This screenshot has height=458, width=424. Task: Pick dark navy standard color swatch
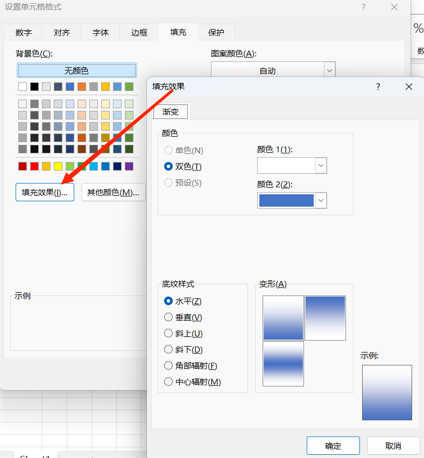pyautogui.click(x=117, y=166)
